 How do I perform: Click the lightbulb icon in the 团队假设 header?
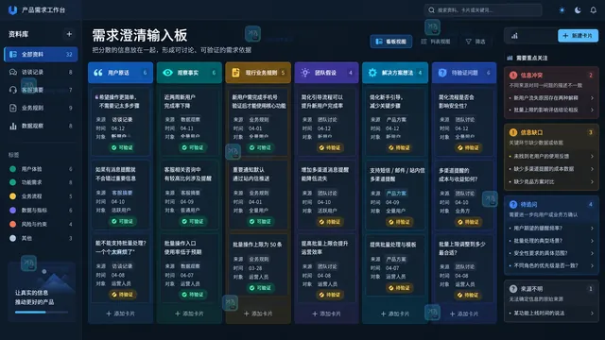coord(304,73)
